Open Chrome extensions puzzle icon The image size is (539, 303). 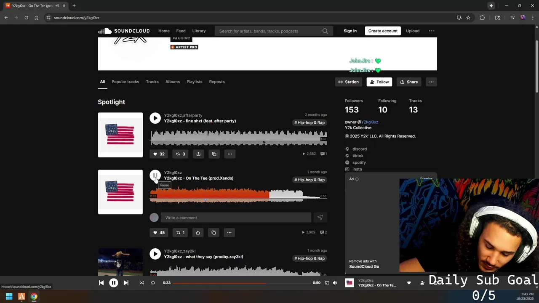point(483,18)
